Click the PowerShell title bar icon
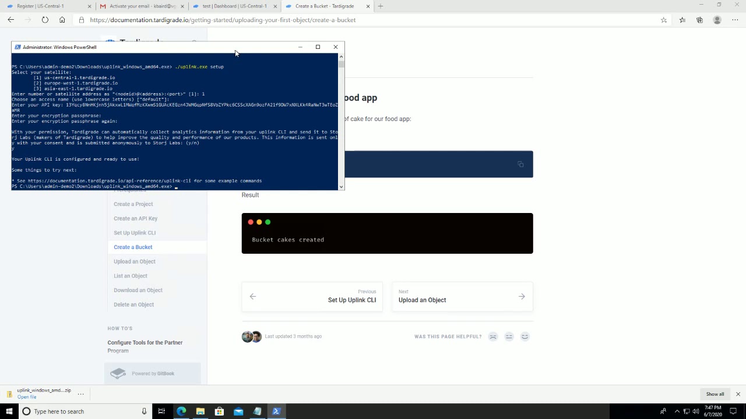This screenshot has width=746, height=419. tap(17, 47)
